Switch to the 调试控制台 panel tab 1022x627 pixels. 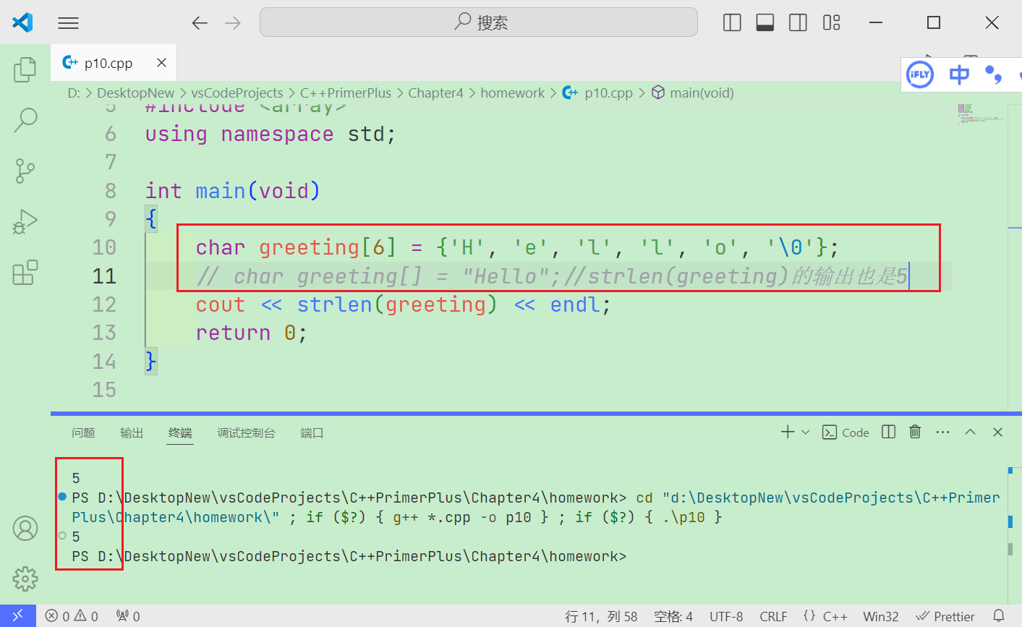[x=246, y=433]
